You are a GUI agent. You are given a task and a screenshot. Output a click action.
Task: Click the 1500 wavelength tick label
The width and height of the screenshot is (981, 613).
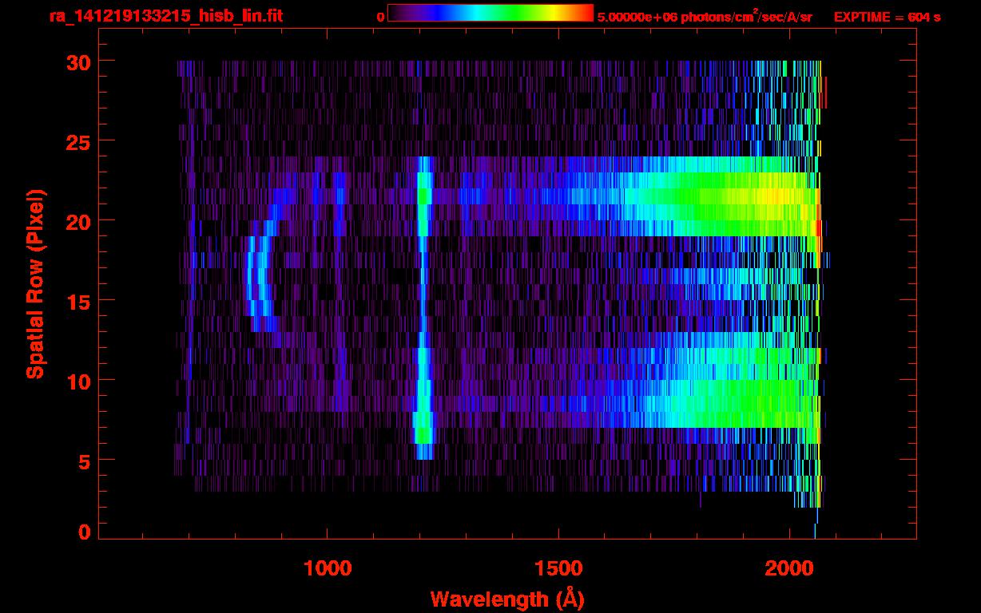(x=558, y=568)
